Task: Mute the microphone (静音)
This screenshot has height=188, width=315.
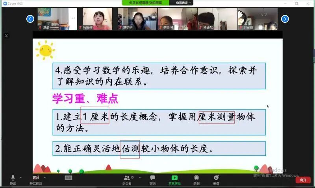Action: [x=13, y=180]
